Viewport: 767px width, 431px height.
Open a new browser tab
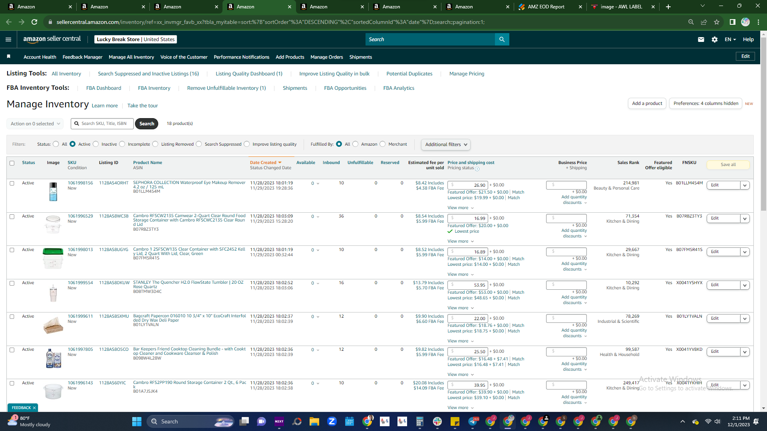668,7
